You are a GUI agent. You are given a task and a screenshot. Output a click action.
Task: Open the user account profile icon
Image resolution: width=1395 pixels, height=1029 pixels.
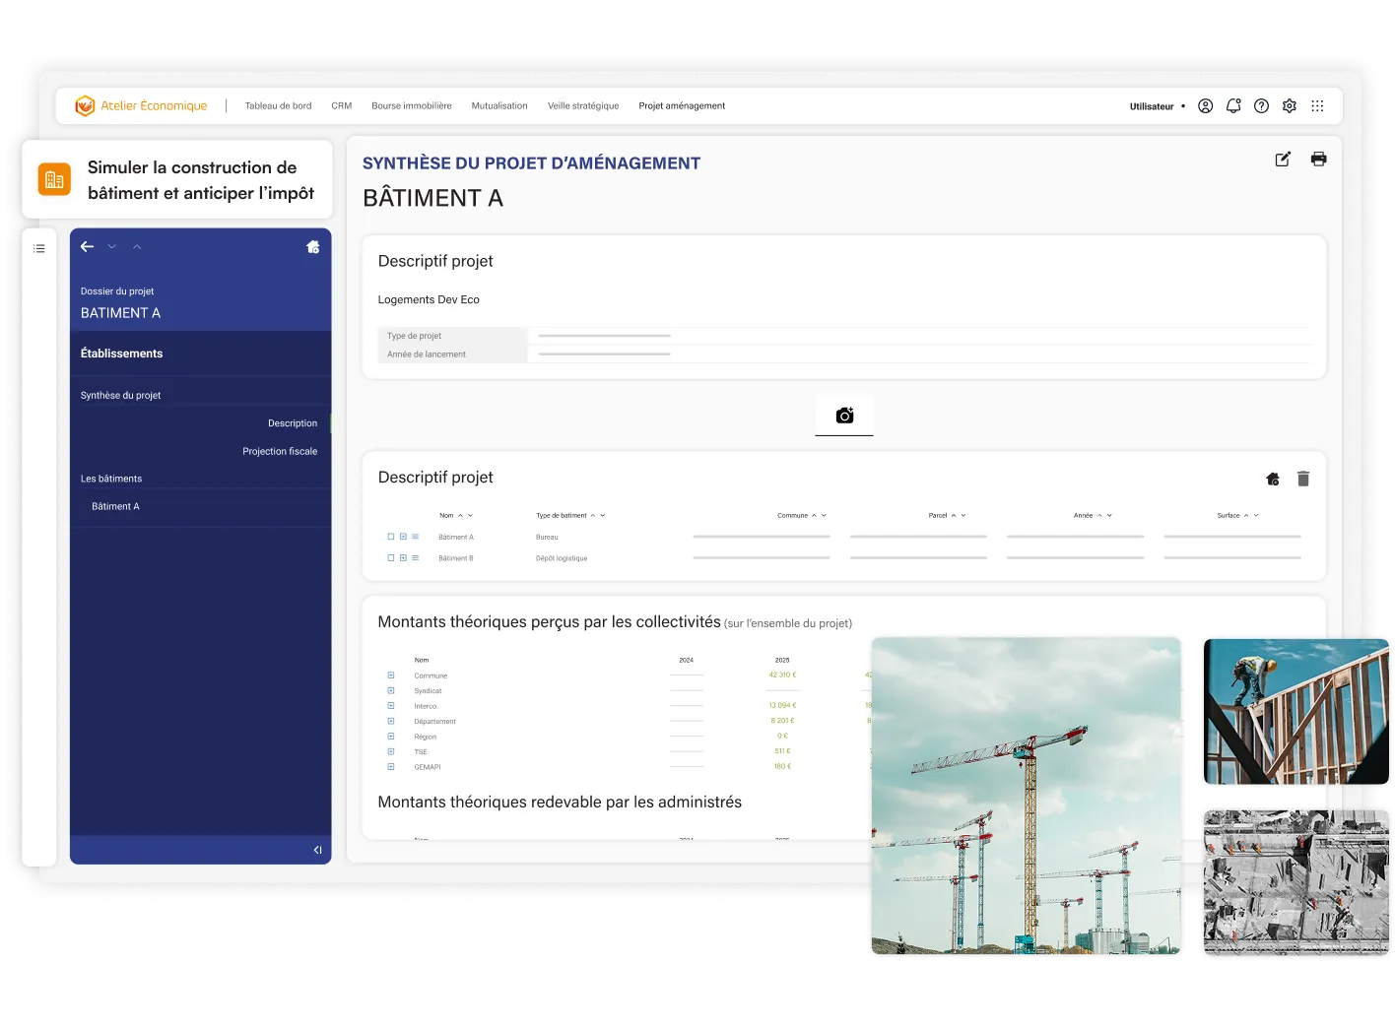[1205, 106]
